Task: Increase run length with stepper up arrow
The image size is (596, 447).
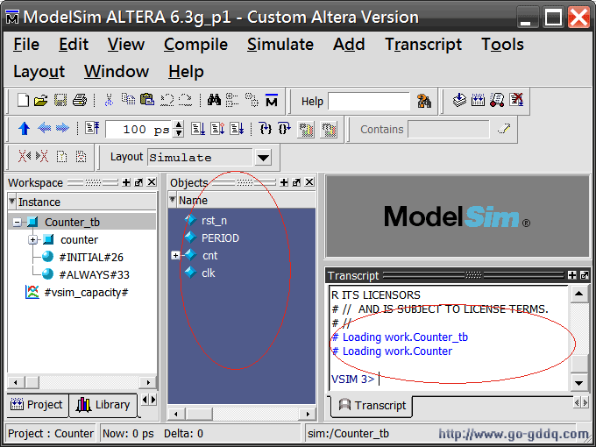Action: click(179, 124)
